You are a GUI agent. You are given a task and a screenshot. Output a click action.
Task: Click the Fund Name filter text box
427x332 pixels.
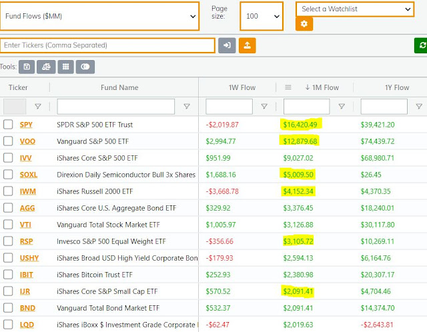click(115, 107)
